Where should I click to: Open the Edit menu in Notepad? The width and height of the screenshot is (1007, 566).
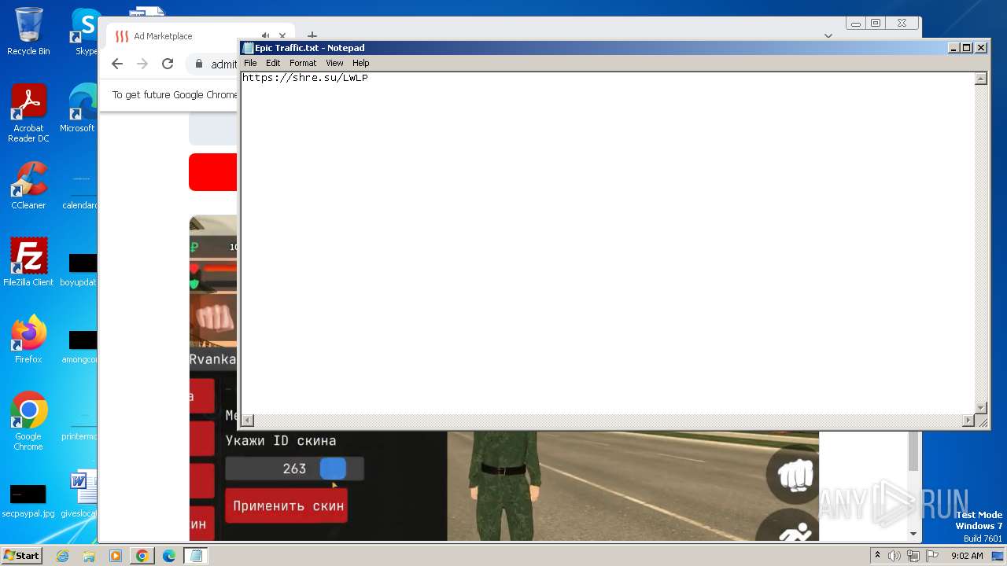click(273, 63)
